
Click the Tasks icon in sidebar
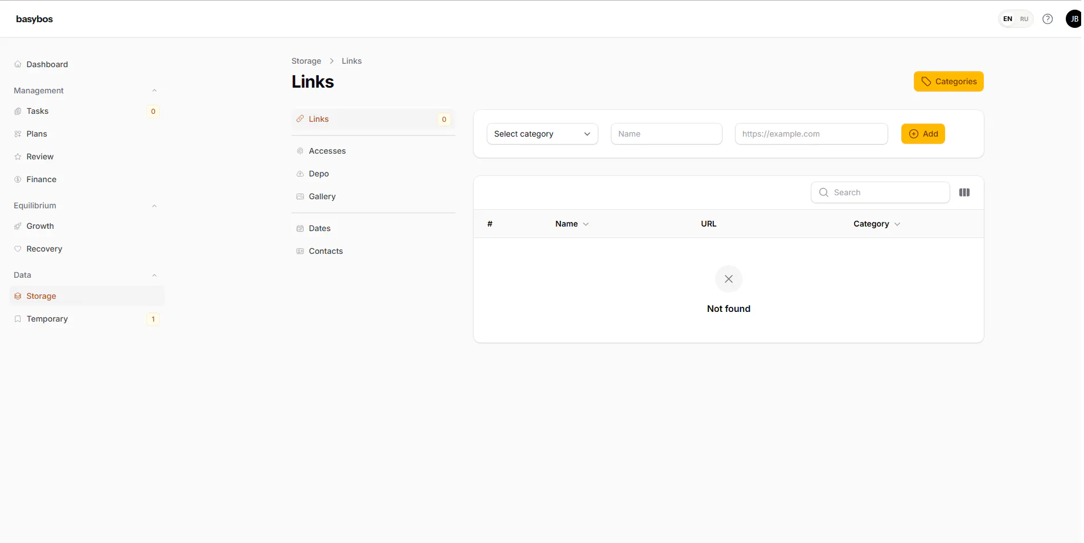[18, 111]
